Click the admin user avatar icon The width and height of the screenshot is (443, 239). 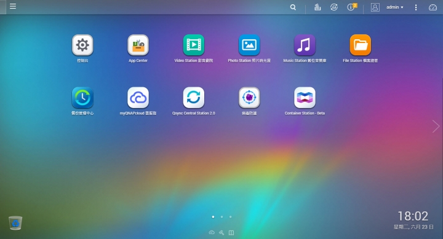click(375, 7)
